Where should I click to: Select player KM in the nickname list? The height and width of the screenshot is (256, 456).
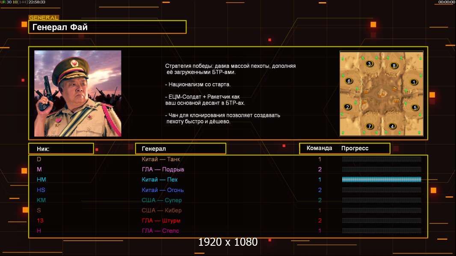click(41, 200)
